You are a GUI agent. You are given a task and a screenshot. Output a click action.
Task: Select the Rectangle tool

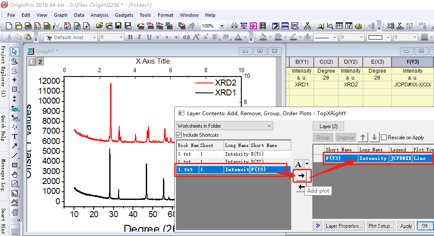14,165
